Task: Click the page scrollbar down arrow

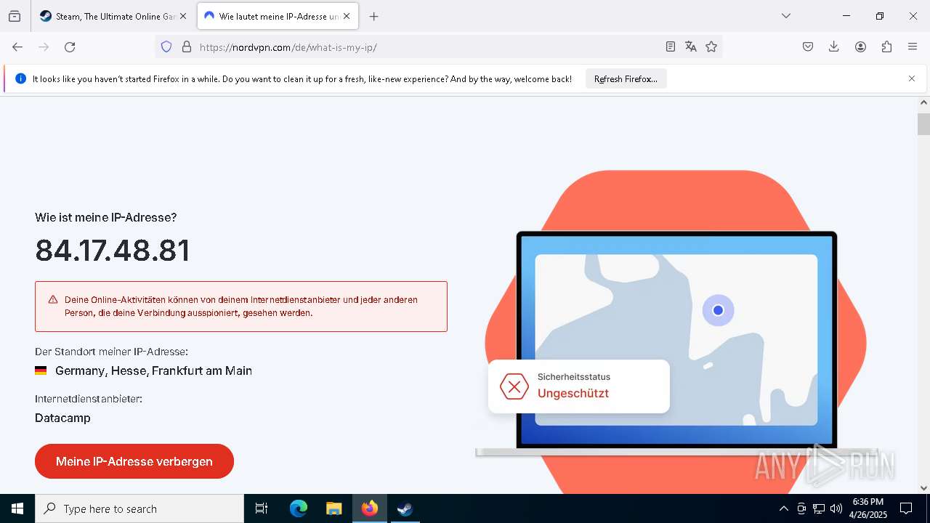Action: (923, 487)
